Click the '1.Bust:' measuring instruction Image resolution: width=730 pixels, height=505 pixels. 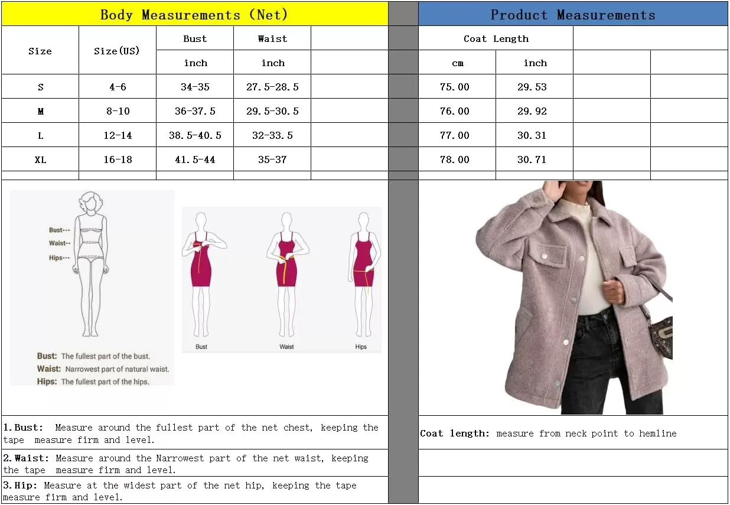click(195, 434)
